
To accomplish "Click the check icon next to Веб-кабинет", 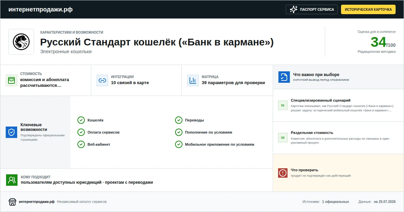I will 81,144.
